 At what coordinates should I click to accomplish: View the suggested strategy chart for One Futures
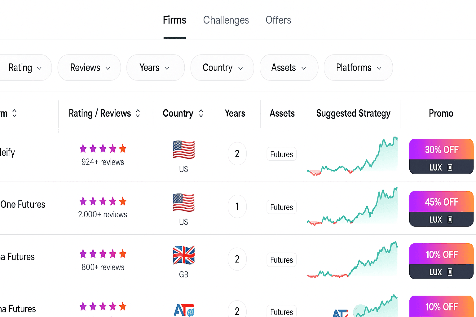point(352,206)
